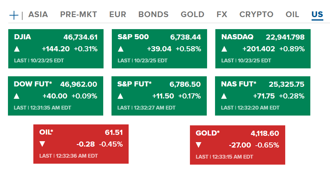This screenshot has width=330, height=170.
Task: Open the DJIA index name link
Action: click(23, 37)
